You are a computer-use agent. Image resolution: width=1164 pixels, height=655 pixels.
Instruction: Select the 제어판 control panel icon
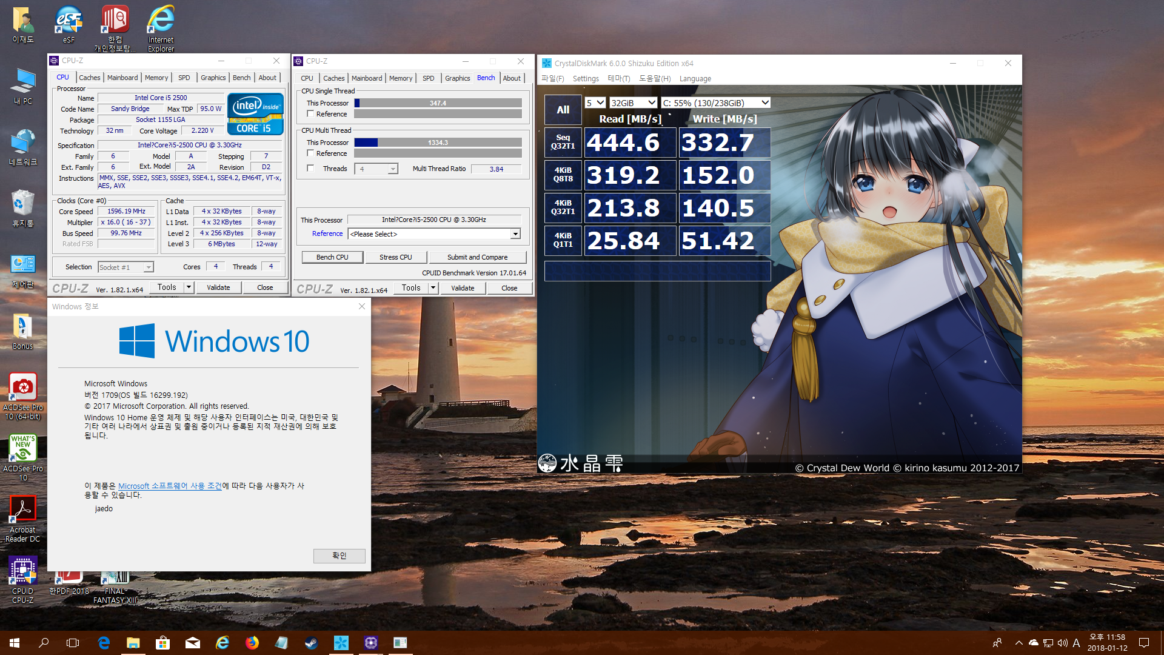pyautogui.click(x=23, y=270)
